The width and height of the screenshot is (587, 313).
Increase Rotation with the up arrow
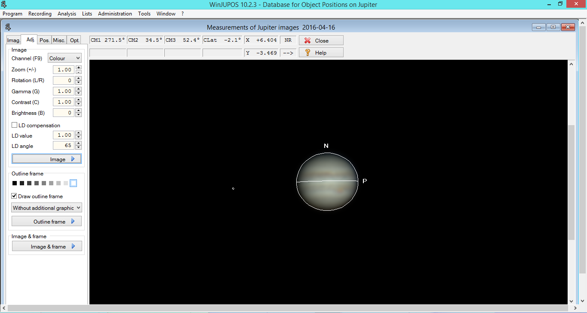click(x=78, y=78)
